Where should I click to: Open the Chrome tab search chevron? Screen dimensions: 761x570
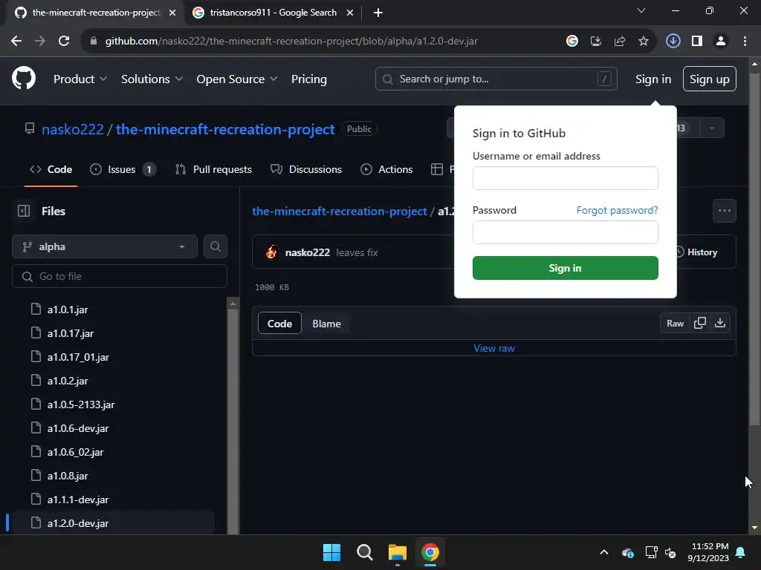(x=641, y=10)
